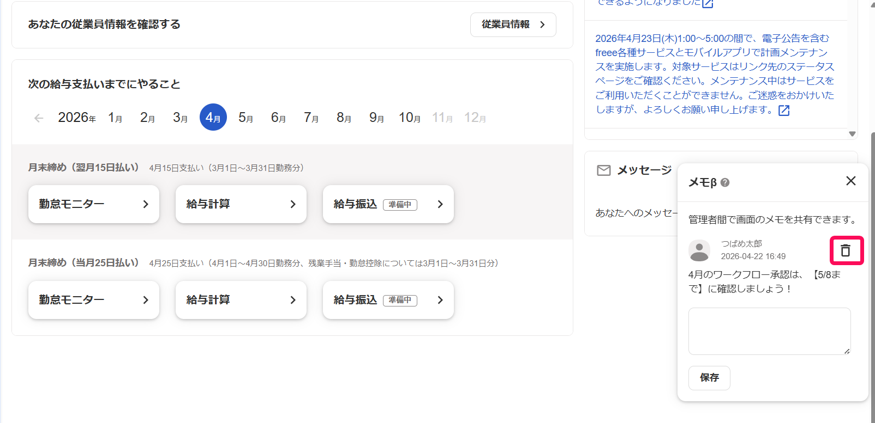This screenshot has width=875, height=423.
Task: Open 給与振込 for 当月25日払い
Action: click(388, 300)
